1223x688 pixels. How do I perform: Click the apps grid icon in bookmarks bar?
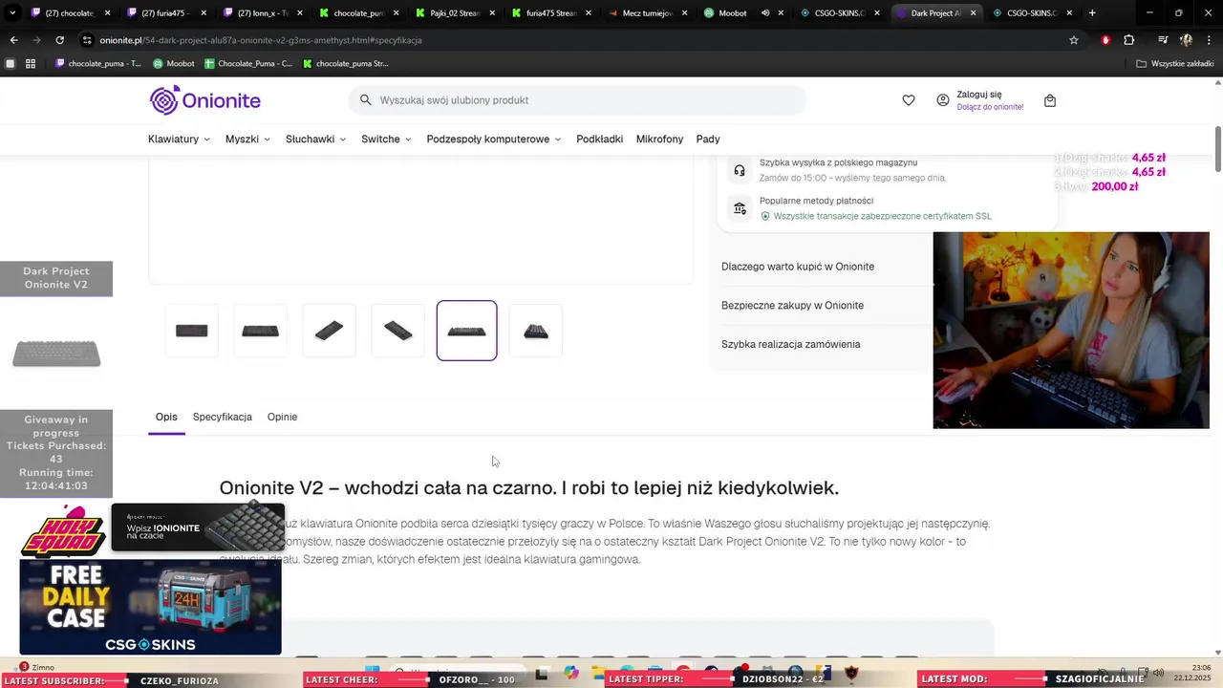[31, 64]
